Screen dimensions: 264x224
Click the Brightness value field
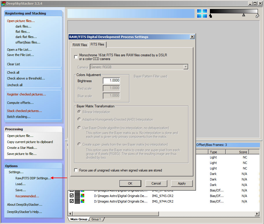[x=111, y=81]
